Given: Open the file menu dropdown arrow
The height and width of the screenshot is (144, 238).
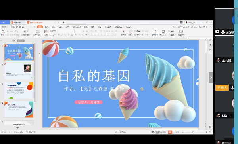Looking at the screenshot, I should 9,27.
